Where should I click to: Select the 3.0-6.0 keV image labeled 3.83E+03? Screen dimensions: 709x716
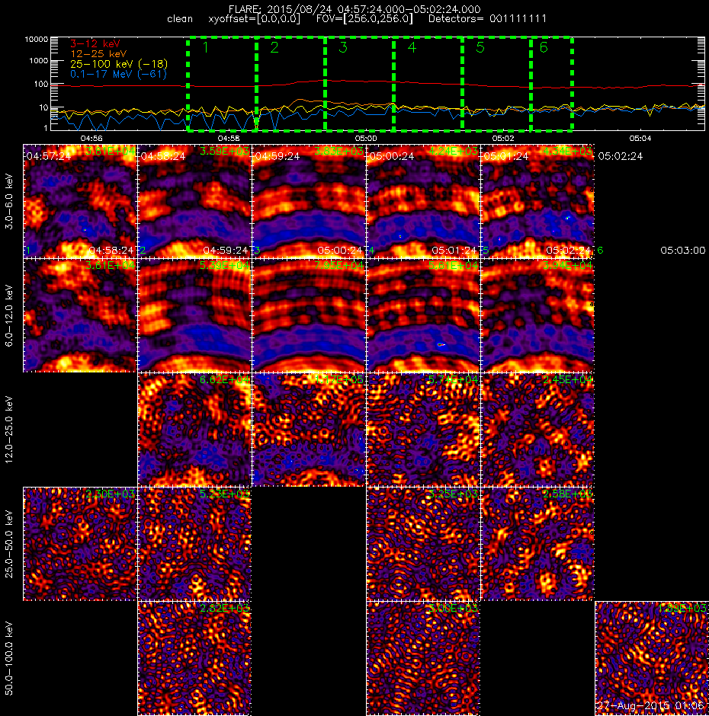(x=309, y=201)
